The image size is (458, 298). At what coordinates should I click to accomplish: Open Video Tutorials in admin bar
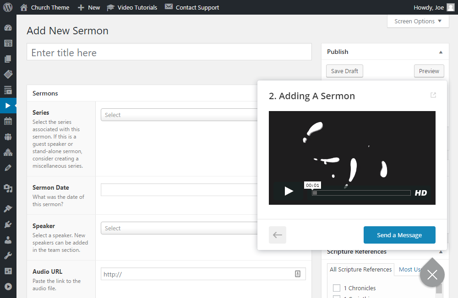point(132,7)
